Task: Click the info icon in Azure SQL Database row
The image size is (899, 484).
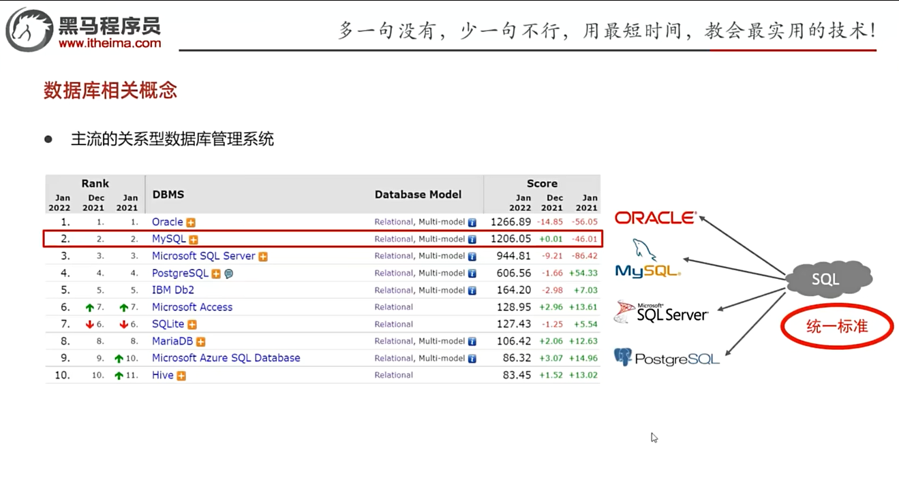Action: tap(472, 359)
